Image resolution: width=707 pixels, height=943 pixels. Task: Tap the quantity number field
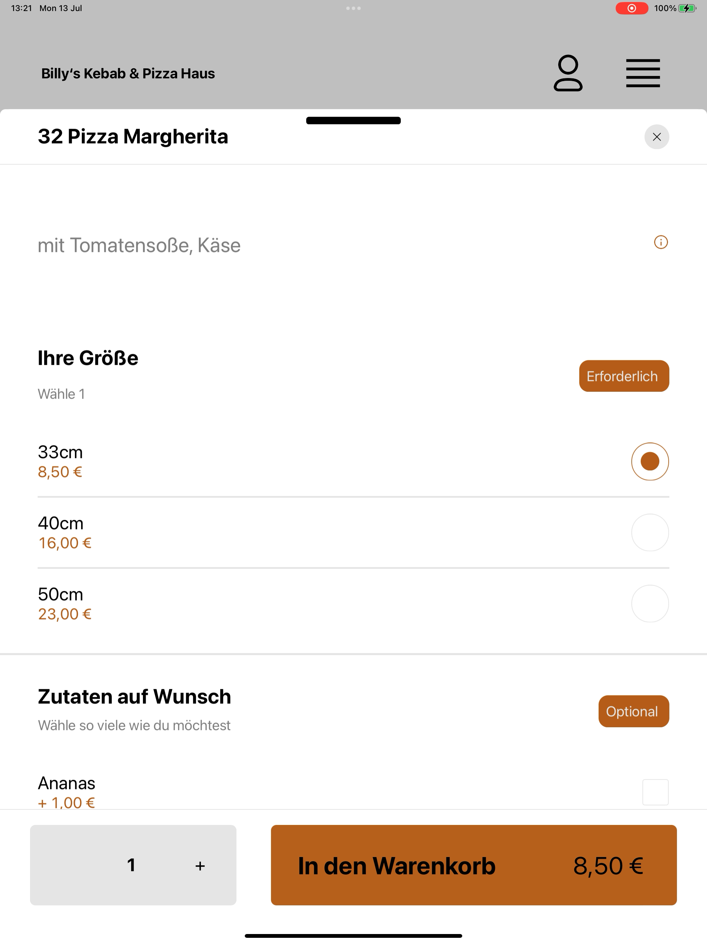pyautogui.click(x=131, y=865)
